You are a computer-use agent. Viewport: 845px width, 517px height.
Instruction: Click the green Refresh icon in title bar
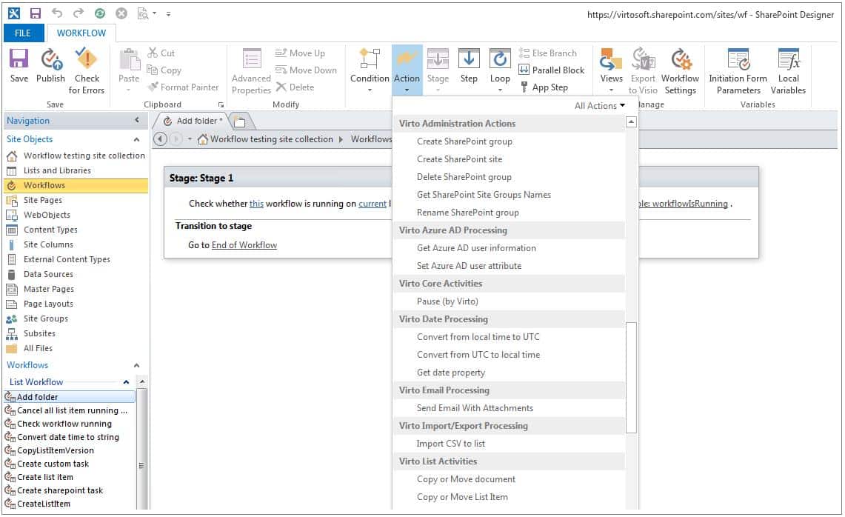(100, 13)
